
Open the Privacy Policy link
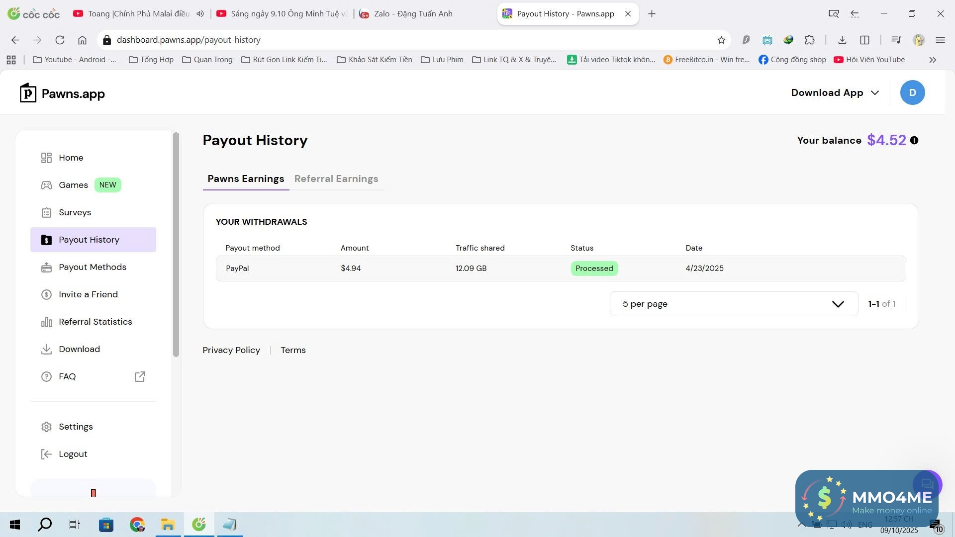[231, 350]
